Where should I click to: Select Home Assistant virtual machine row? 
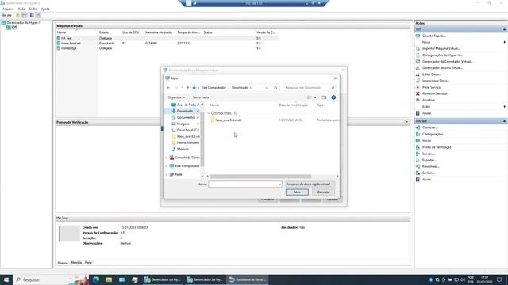pyautogui.click(x=167, y=43)
